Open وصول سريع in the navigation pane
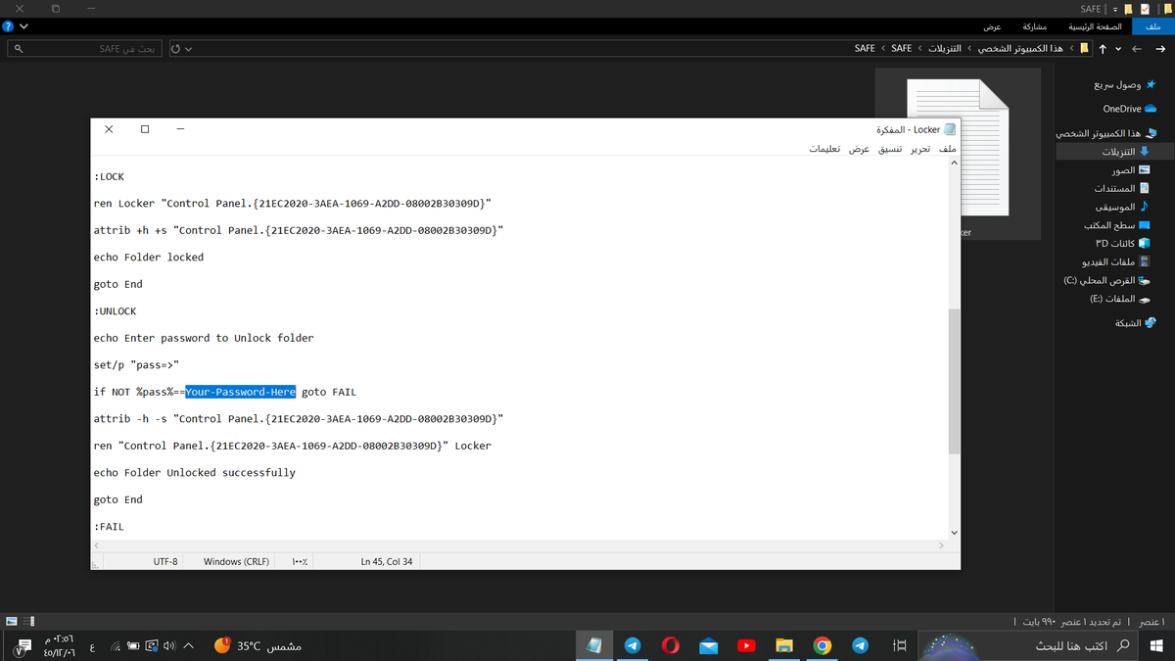The width and height of the screenshot is (1175, 661). pos(1125,85)
